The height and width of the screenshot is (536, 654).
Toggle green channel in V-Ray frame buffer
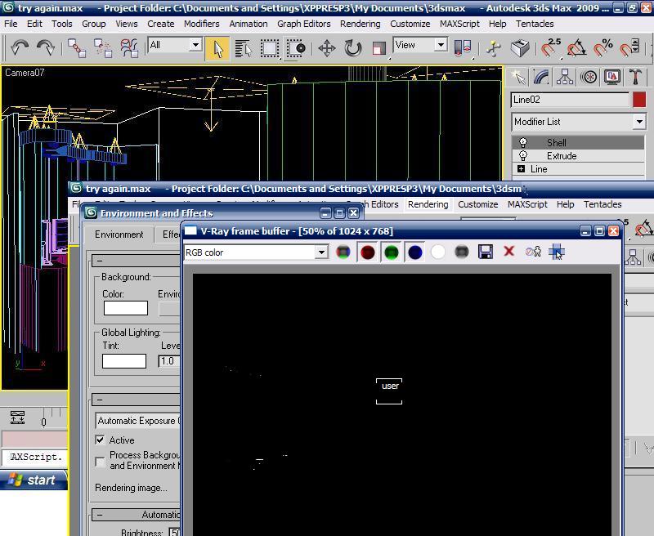[x=392, y=252]
